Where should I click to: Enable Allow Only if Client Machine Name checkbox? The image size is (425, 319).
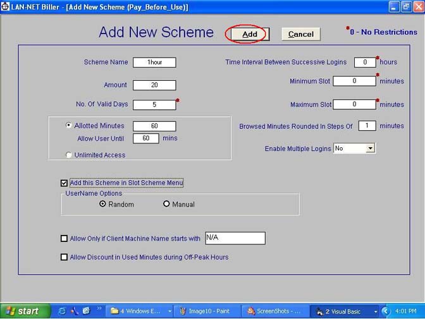[x=64, y=239]
